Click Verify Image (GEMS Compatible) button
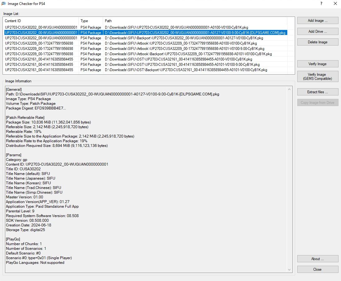The width and height of the screenshot is (341, 281). point(318,76)
